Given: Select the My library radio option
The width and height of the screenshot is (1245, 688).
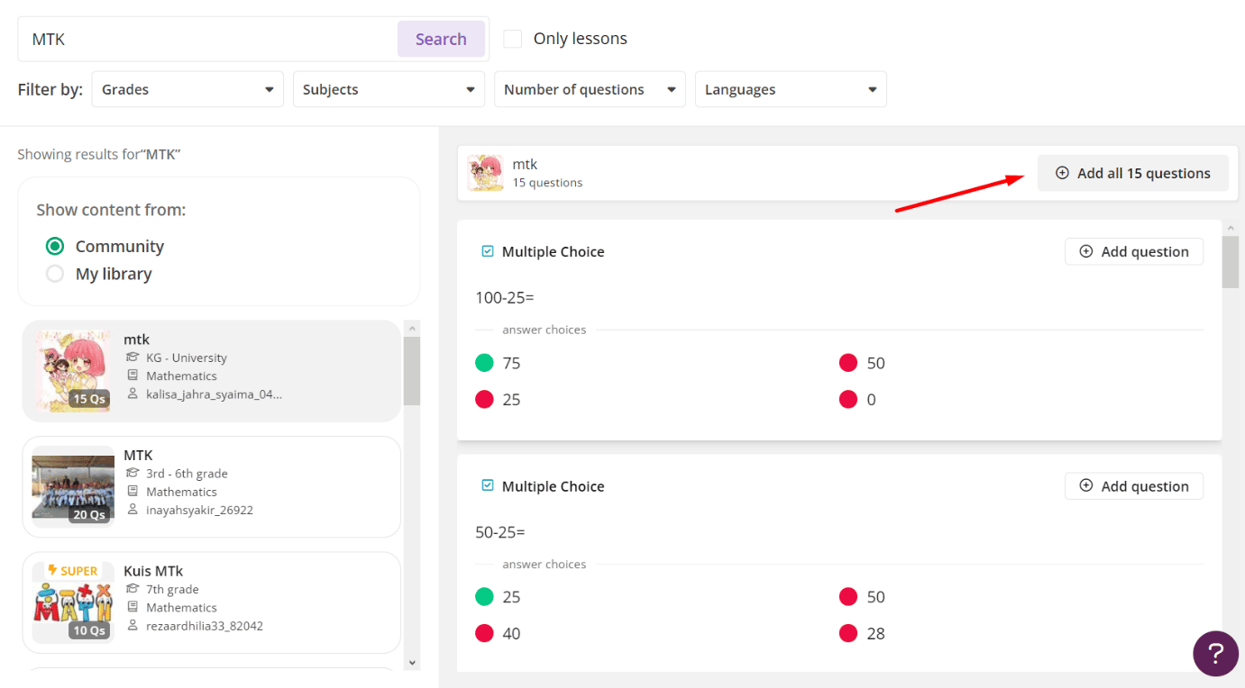Looking at the screenshot, I should tap(55, 274).
